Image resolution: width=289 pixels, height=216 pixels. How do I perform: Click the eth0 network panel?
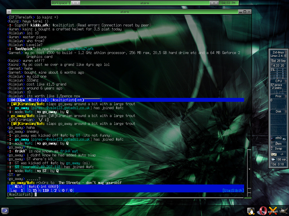pyautogui.click(x=279, y=138)
